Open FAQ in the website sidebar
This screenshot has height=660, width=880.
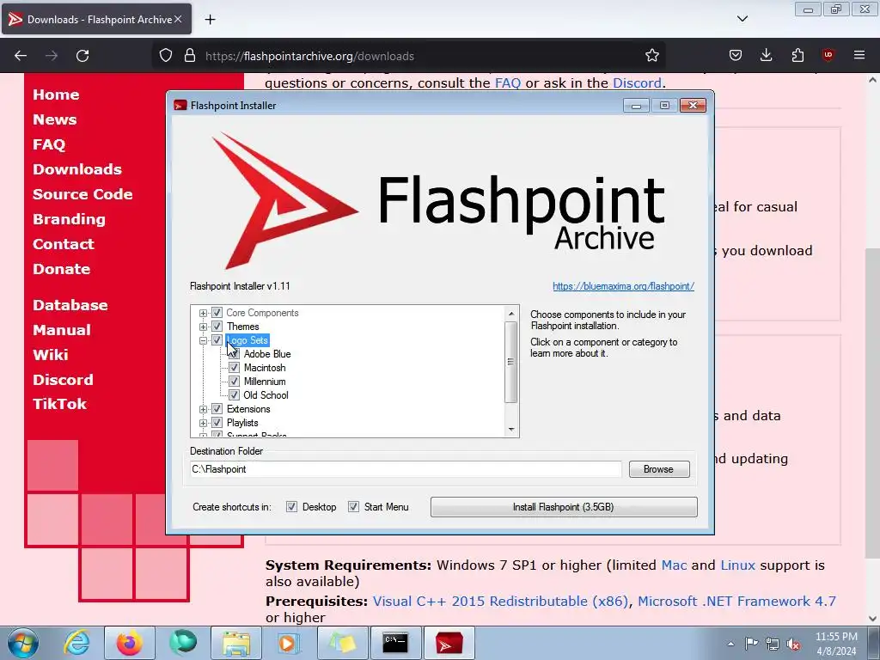[49, 144]
